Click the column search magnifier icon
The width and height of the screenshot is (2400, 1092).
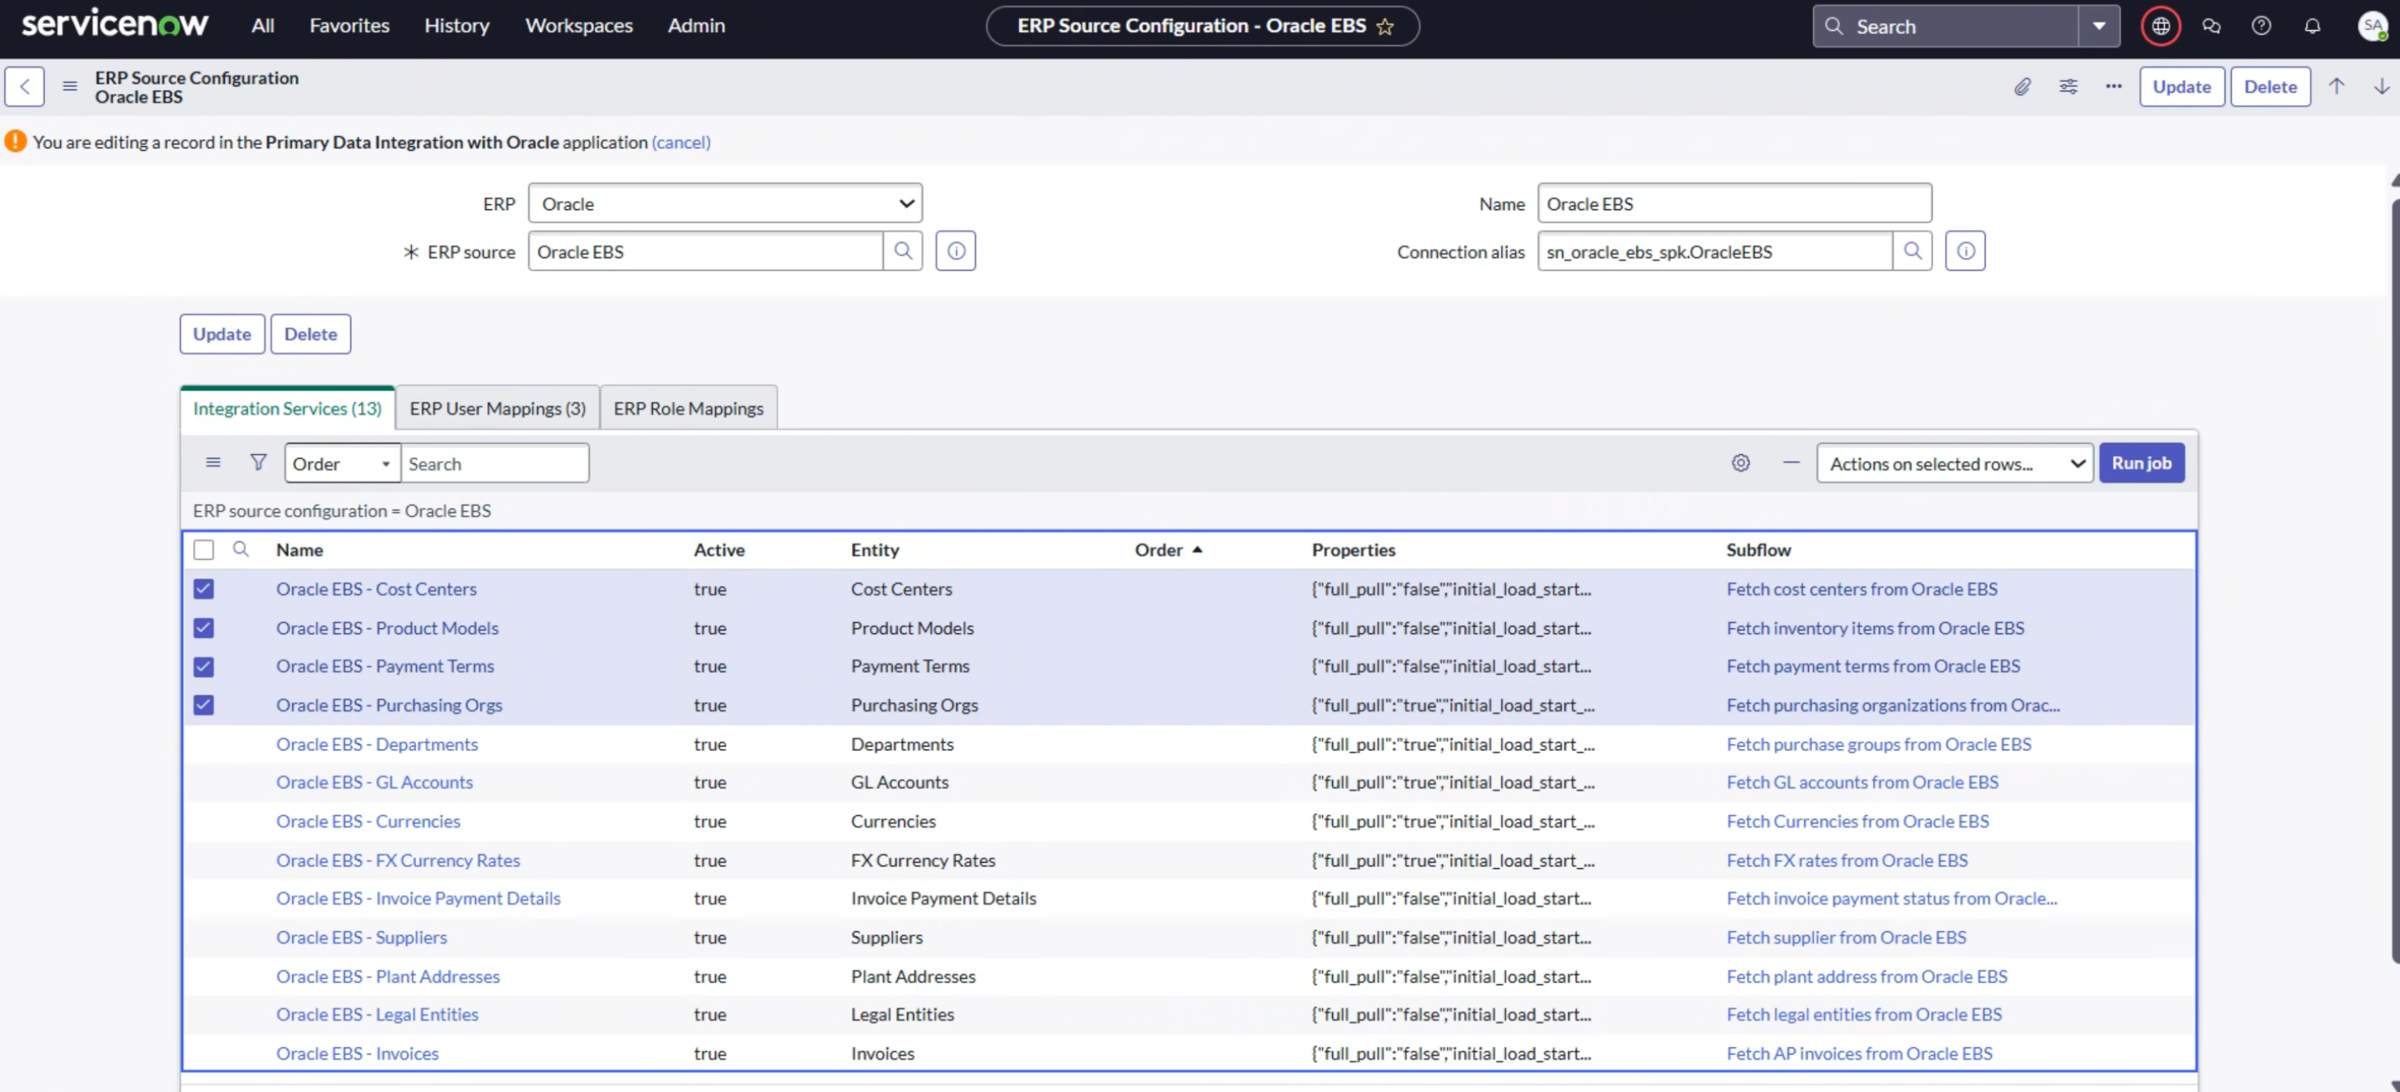point(241,548)
